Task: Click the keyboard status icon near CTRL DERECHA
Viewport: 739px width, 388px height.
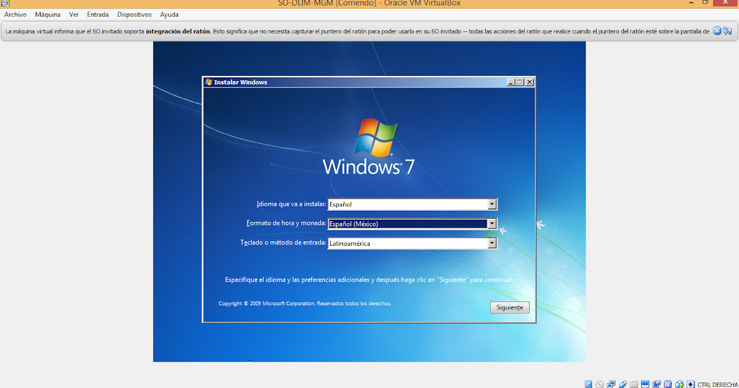Action: (x=691, y=384)
